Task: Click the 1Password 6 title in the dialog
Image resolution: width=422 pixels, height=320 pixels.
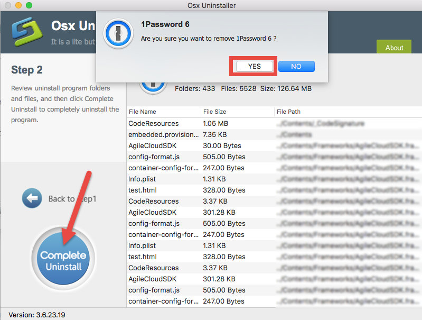Action: point(165,24)
